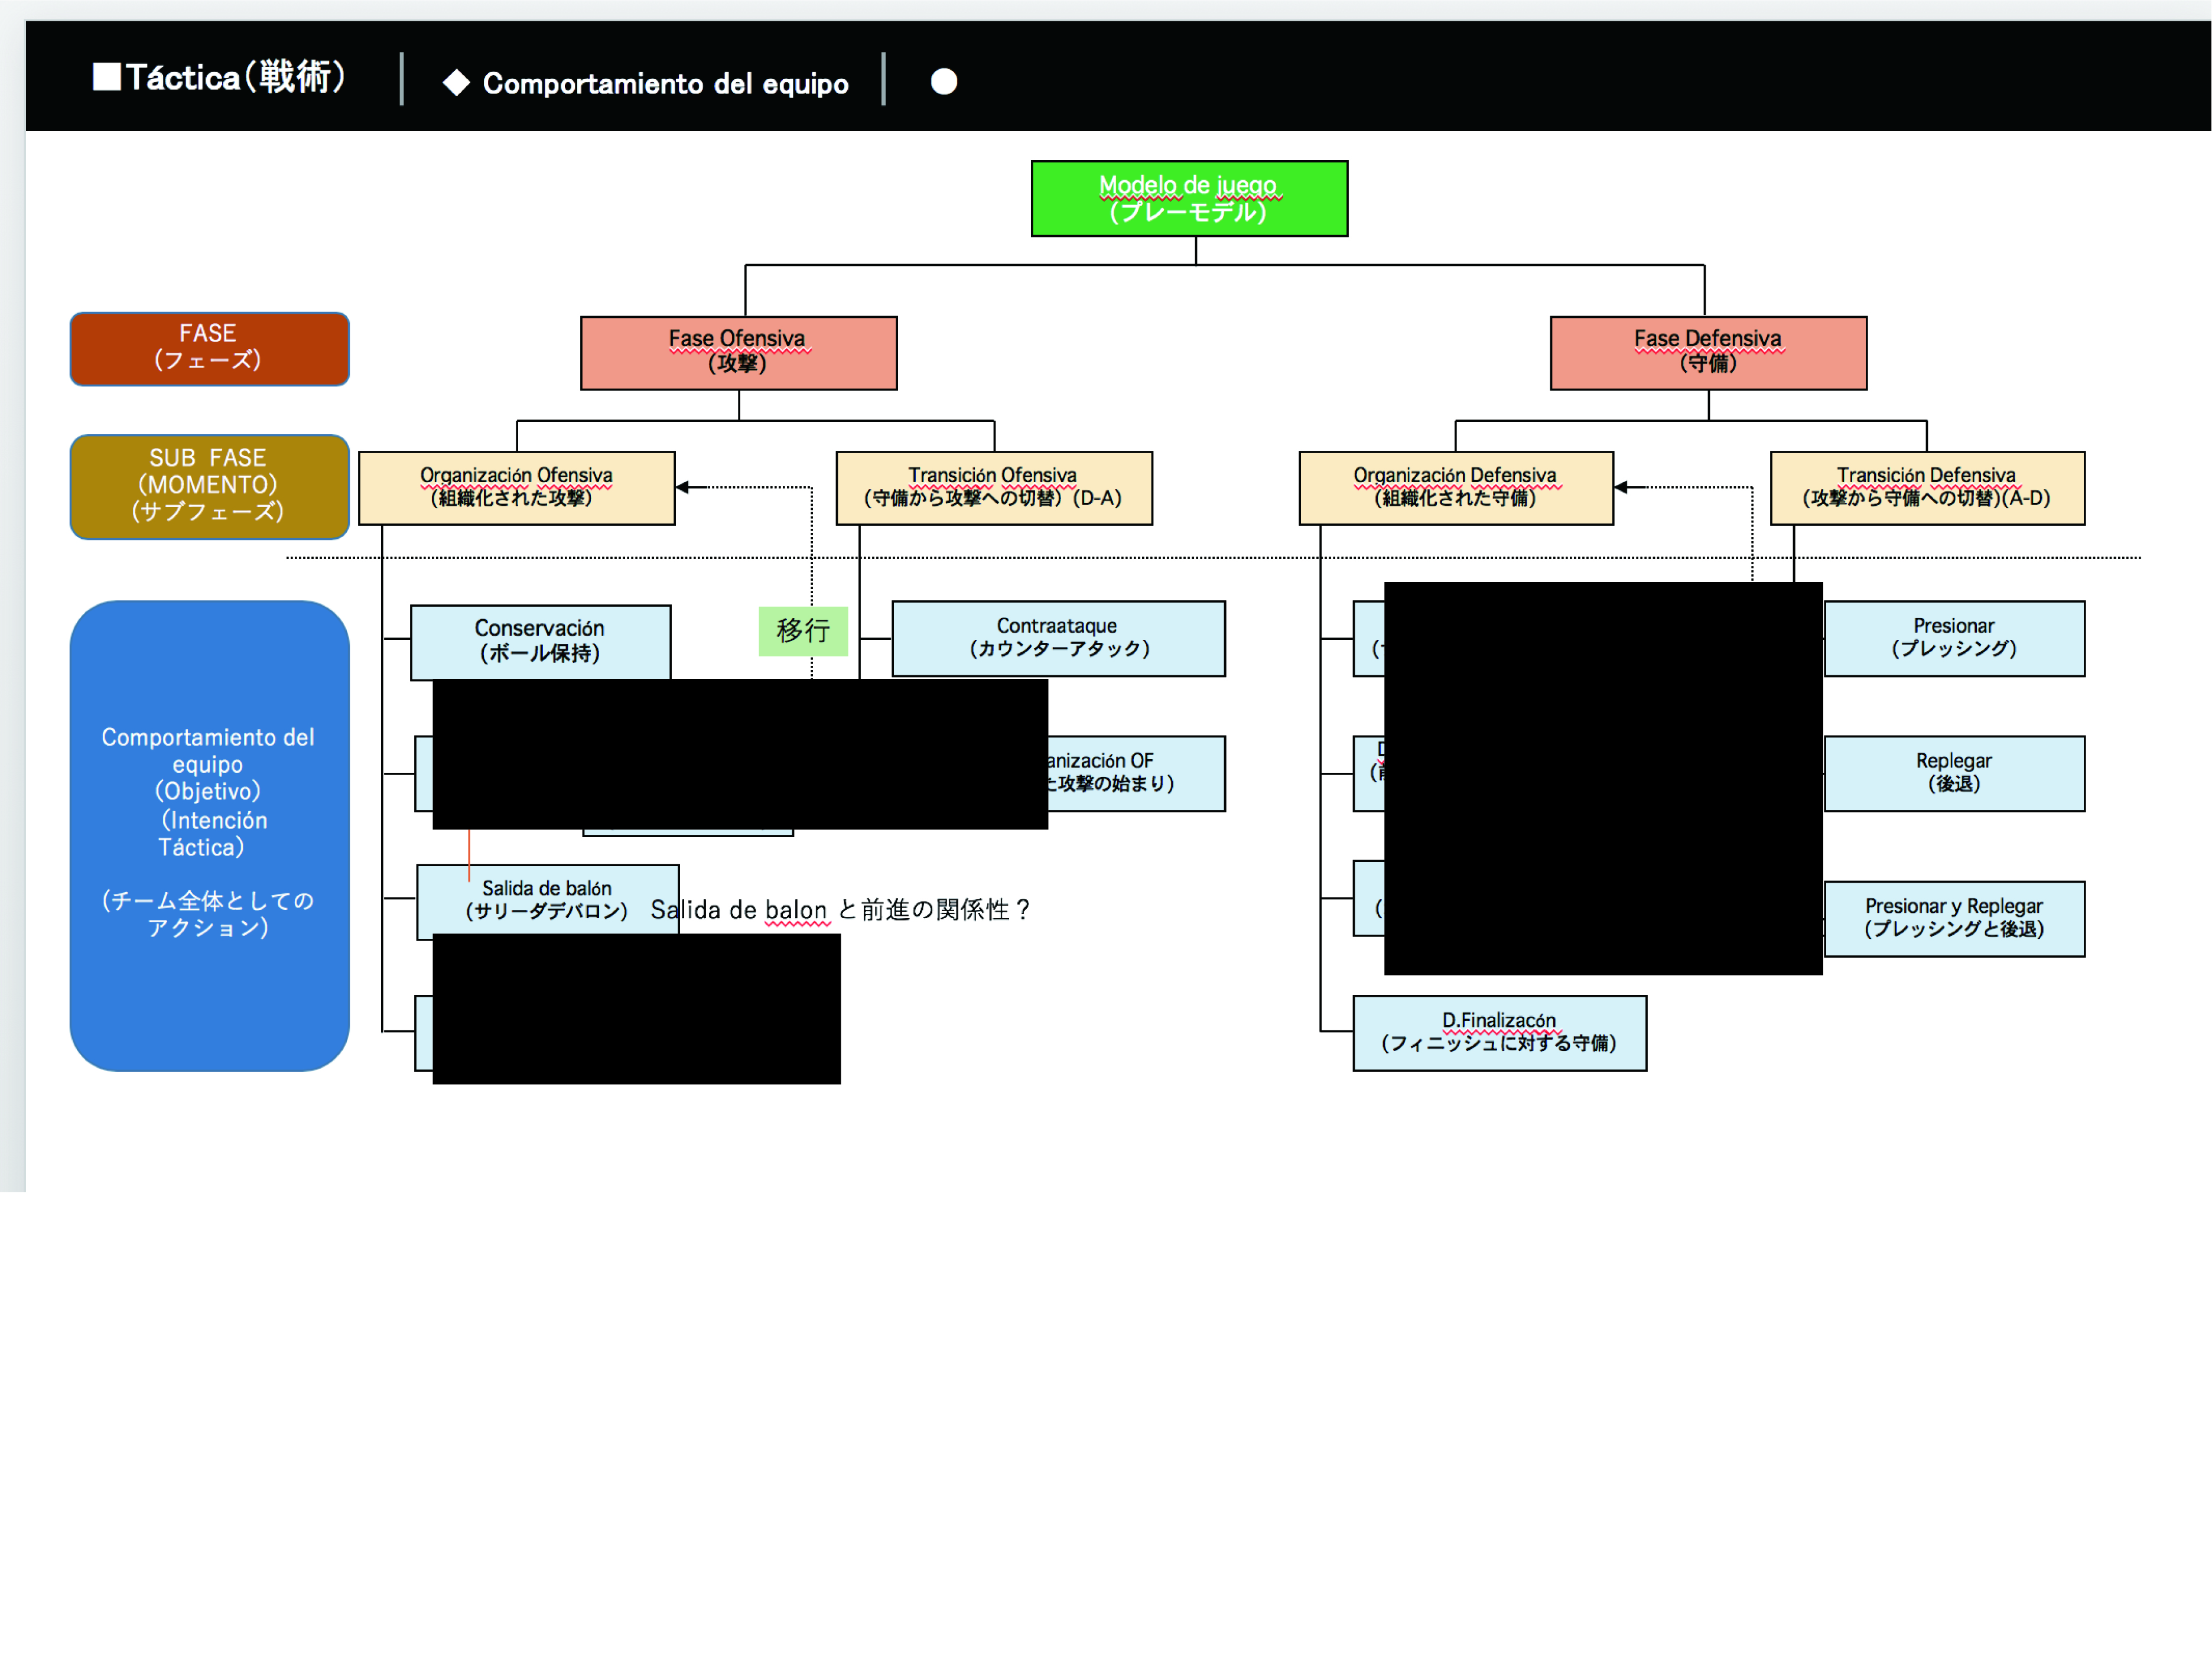Click the Fase Defensiva box
The image size is (2212, 1659).
pyautogui.click(x=1708, y=353)
